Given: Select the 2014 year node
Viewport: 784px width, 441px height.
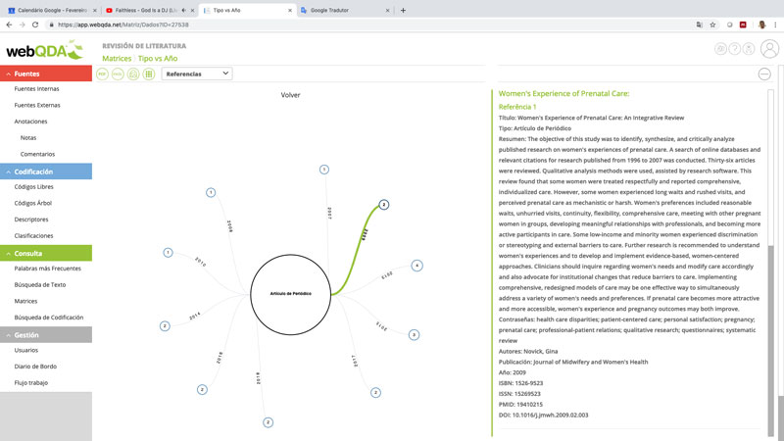Looking at the screenshot, I should [x=165, y=326].
